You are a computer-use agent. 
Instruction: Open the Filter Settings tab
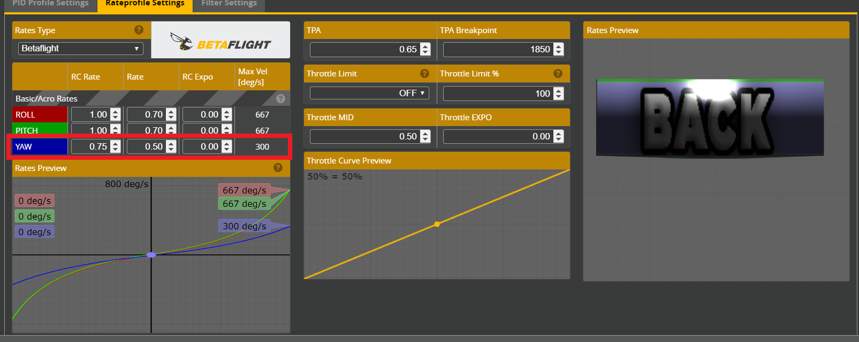pyautogui.click(x=229, y=3)
